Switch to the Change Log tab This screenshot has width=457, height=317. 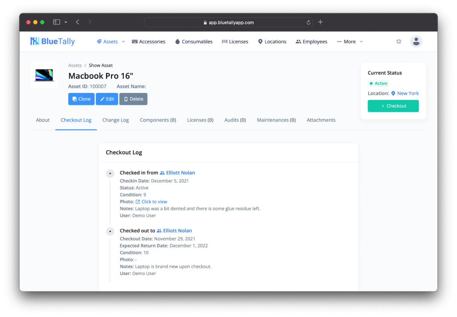pos(116,120)
